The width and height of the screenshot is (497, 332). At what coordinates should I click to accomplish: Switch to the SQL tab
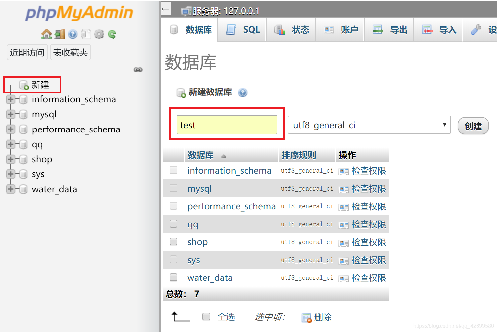coord(242,30)
